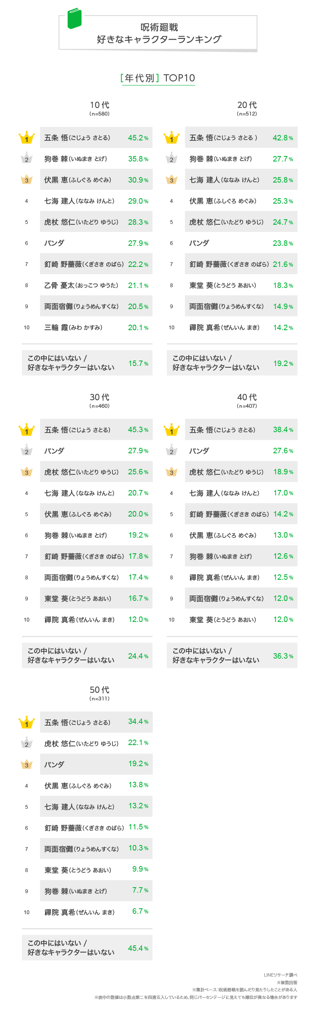Select the 三輪 霞 row in 10代

[x=96, y=328]
